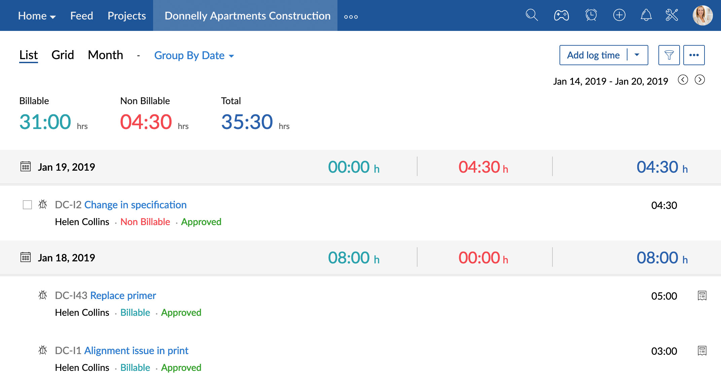
Task: Open the notifications bell
Action: 646,15
